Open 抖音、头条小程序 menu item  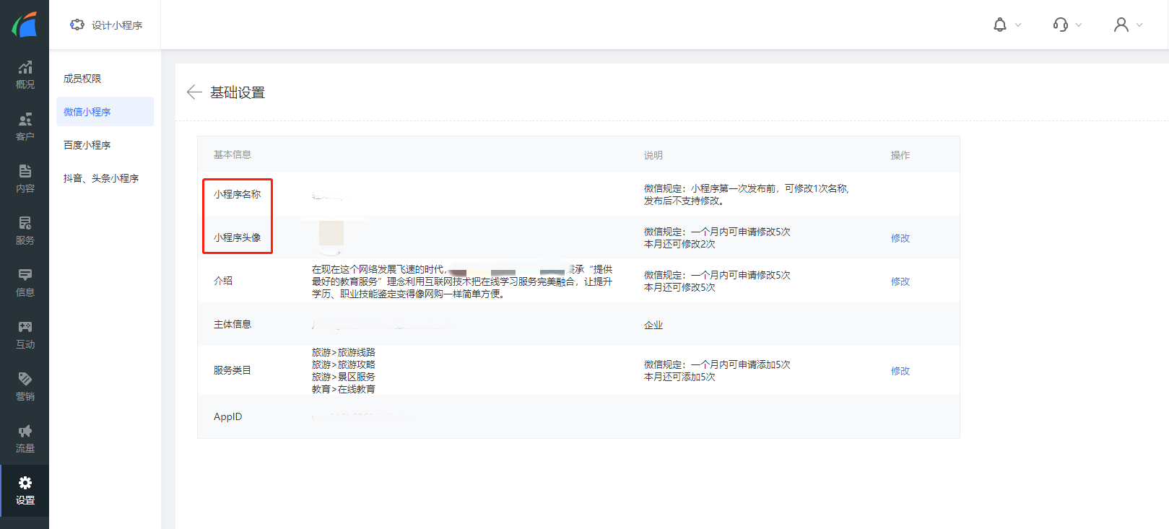pyautogui.click(x=101, y=178)
